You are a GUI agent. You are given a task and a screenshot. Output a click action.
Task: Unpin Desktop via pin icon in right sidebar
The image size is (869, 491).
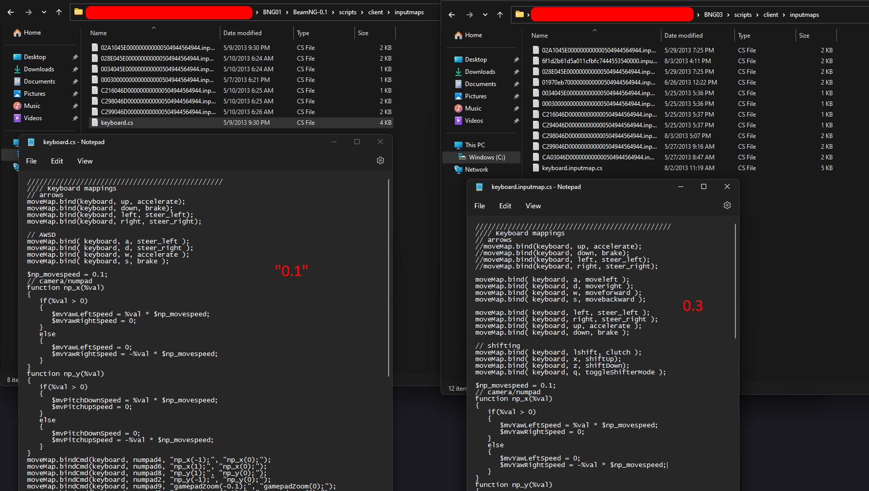click(x=516, y=60)
